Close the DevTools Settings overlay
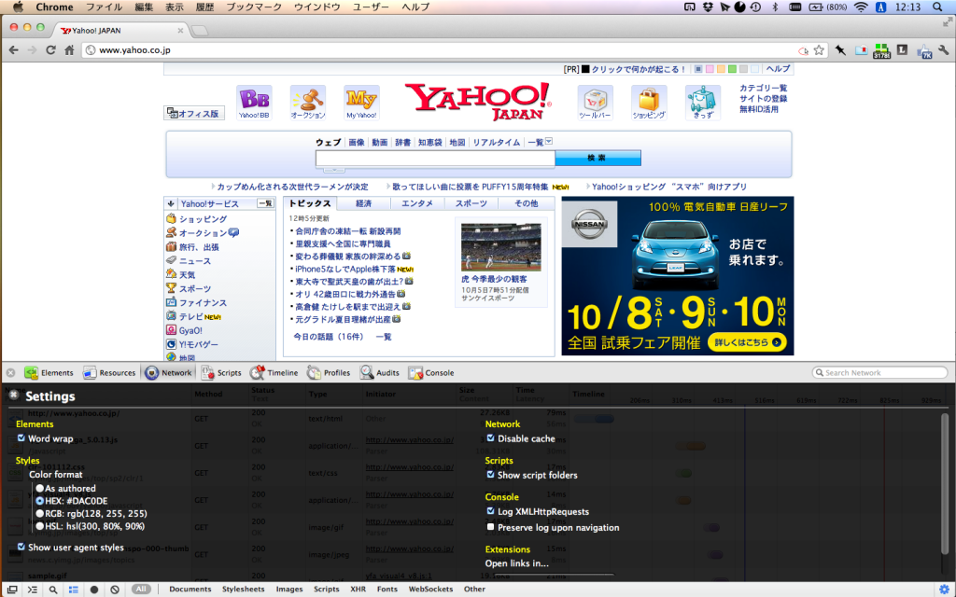The height and width of the screenshot is (597, 956). click(13, 395)
